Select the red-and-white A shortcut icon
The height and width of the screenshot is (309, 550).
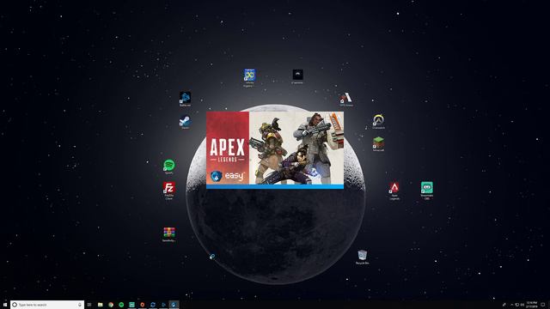point(346,100)
